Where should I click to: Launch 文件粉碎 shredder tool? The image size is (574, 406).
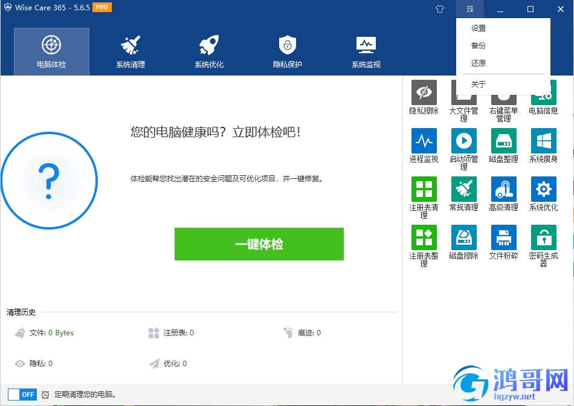(x=504, y=242)
